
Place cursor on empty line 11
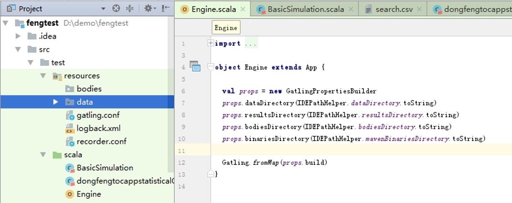click(334, 151)
